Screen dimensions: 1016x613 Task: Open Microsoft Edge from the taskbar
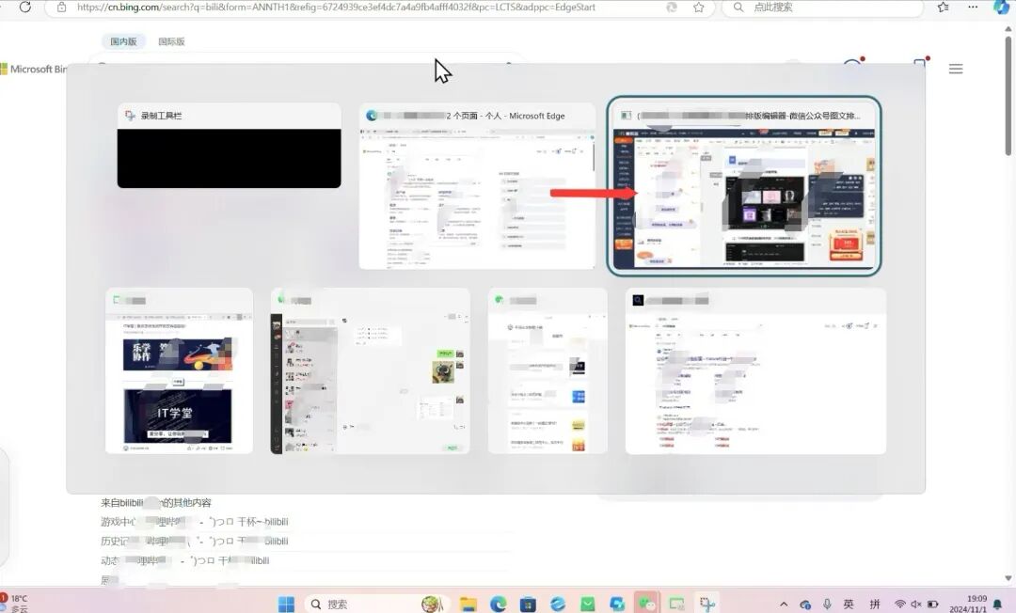click(498, 604)
